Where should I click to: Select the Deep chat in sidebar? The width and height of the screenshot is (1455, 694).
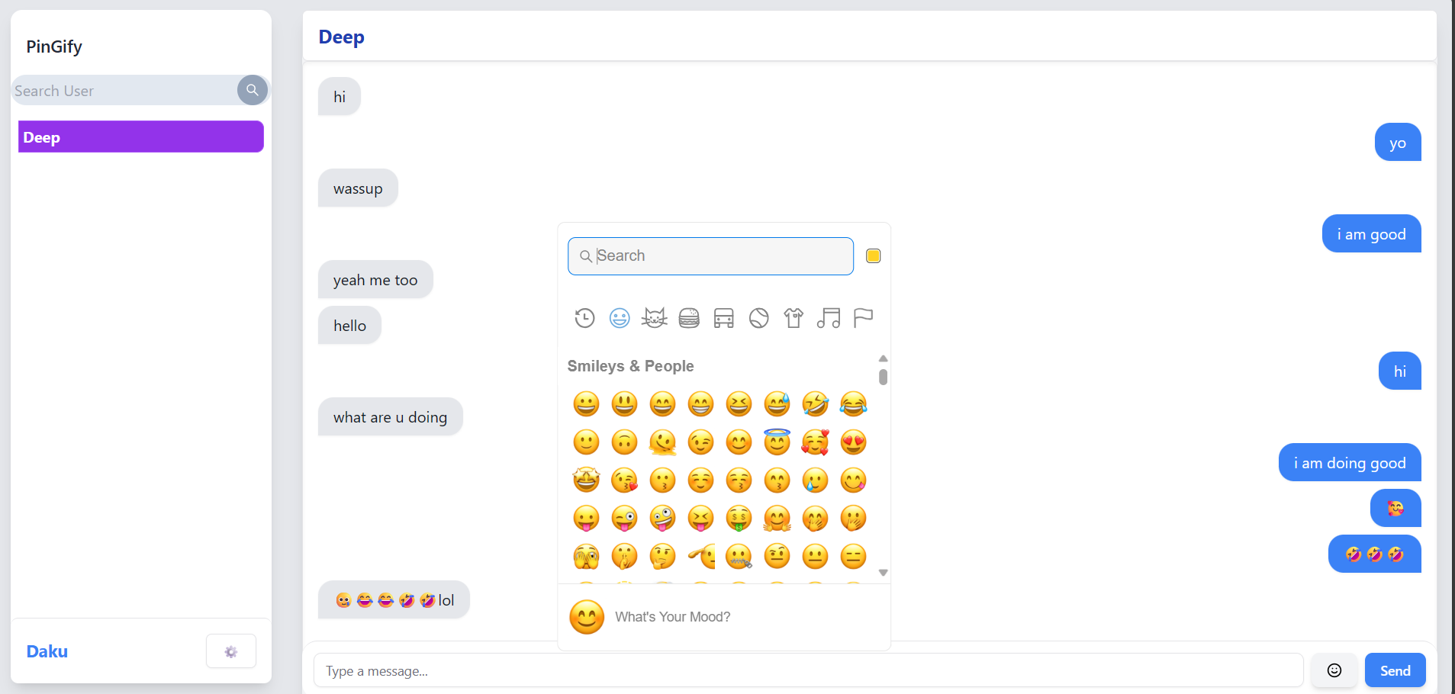141,137
